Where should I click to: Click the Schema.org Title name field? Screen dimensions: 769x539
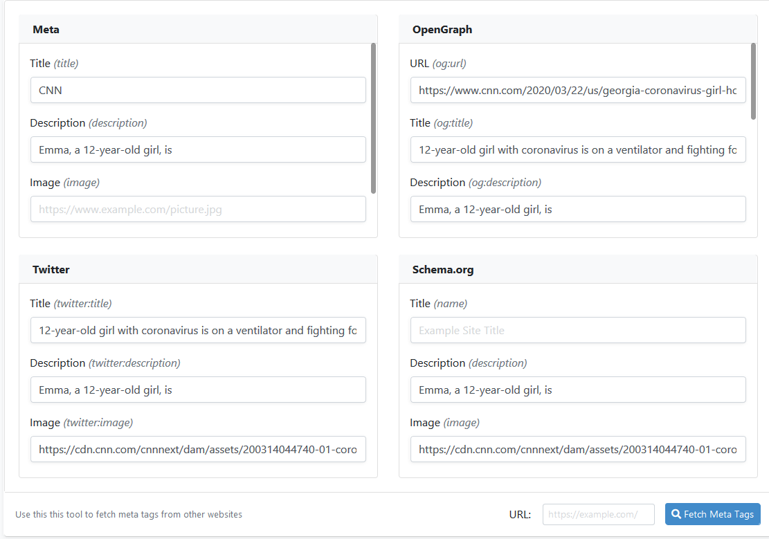578,330
